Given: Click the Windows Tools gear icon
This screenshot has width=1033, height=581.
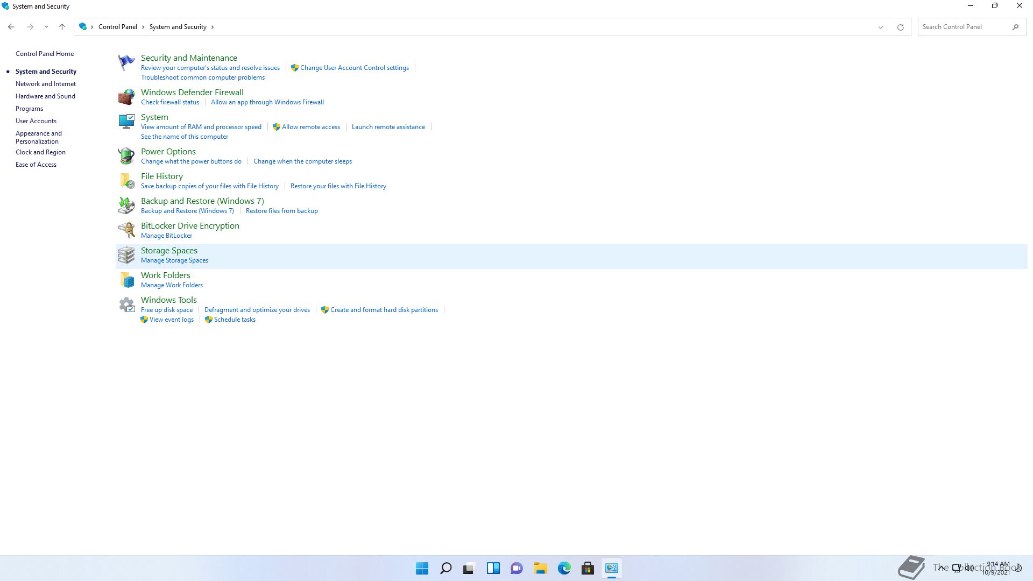Looking at the screenshot, I should (x=126, y=305).
